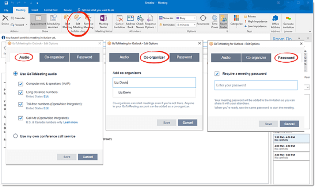Viewport: 315px width, 187px height.
Task: Open the Learn more link
Action: pos(71,122)
